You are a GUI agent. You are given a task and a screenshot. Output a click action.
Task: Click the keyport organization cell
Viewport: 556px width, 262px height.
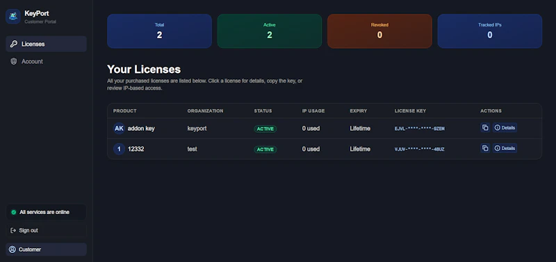coord(197,129)
